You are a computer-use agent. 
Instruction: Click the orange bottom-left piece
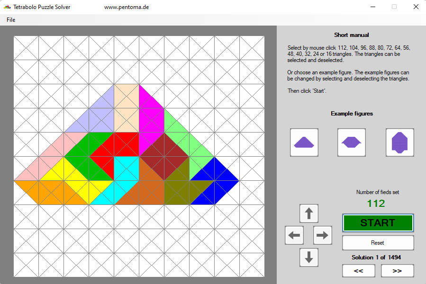click(x=52, y=193)
